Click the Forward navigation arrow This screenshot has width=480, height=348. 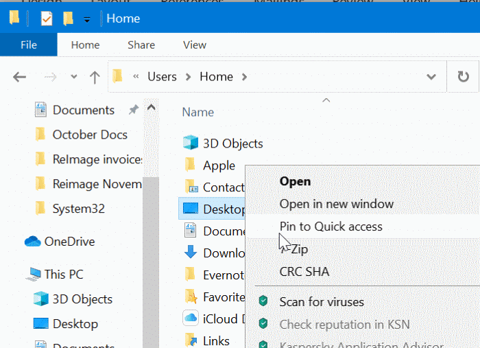coord(51,77)
